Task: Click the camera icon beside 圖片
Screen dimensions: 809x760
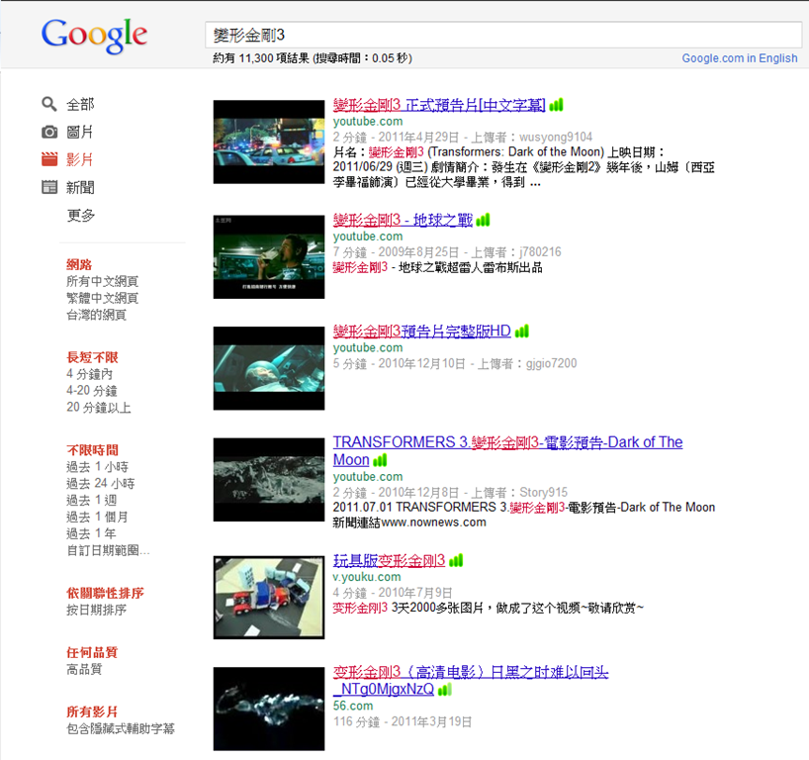Action: click(49, 132)
